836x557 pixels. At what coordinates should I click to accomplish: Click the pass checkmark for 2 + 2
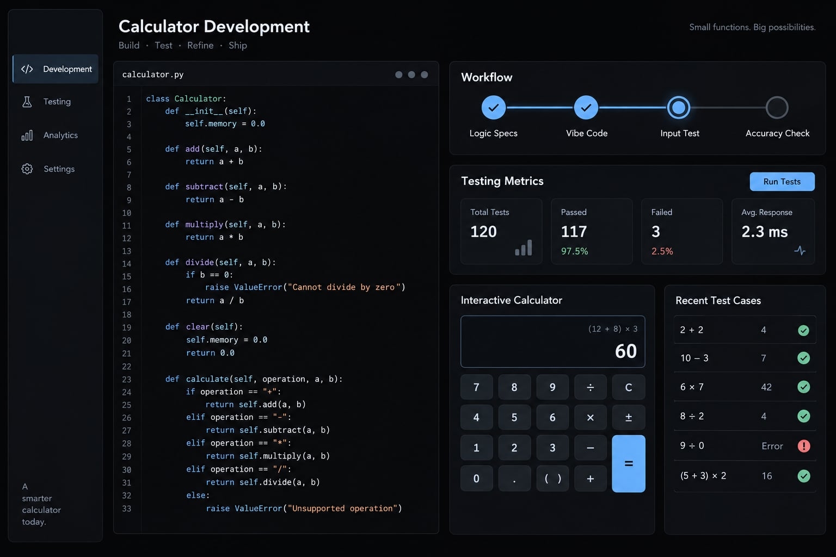pyautogui.click(x=803, y=330)
